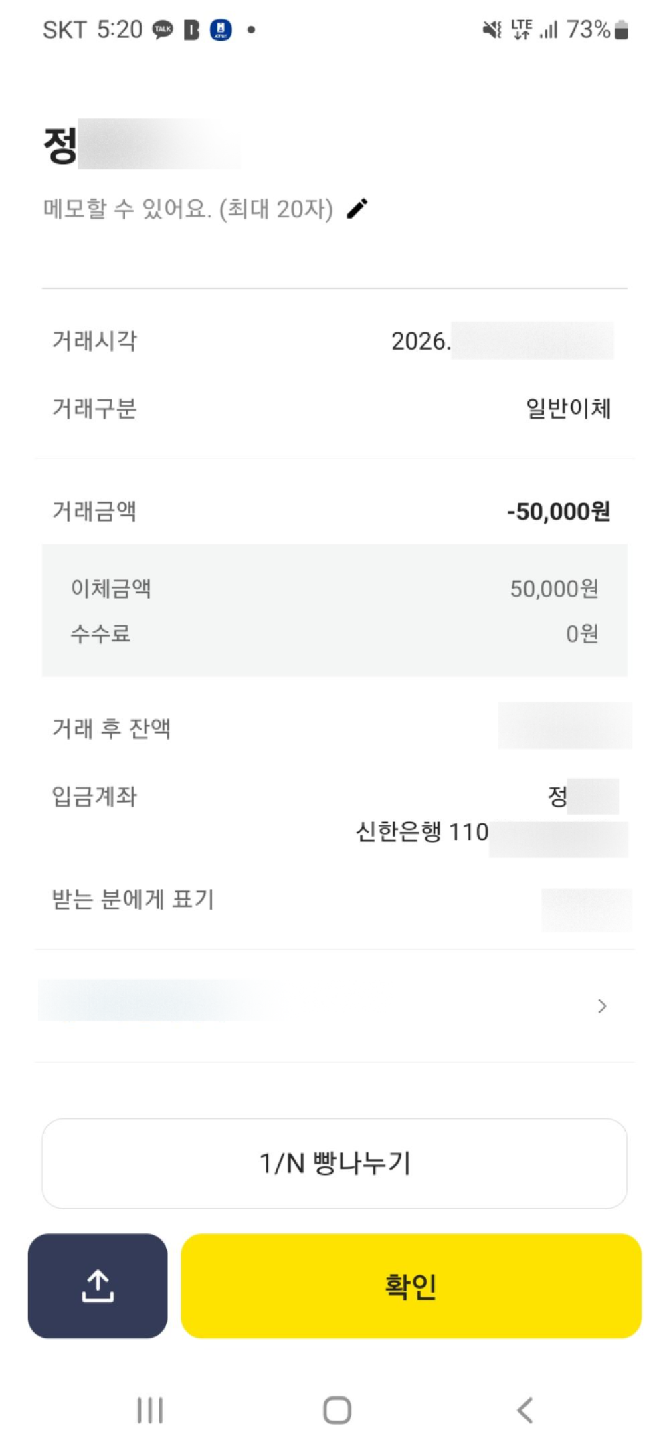This screenshot has height=1450, width=669.
Task: Tap the muted sound status icon
Action: pos(492,30)
